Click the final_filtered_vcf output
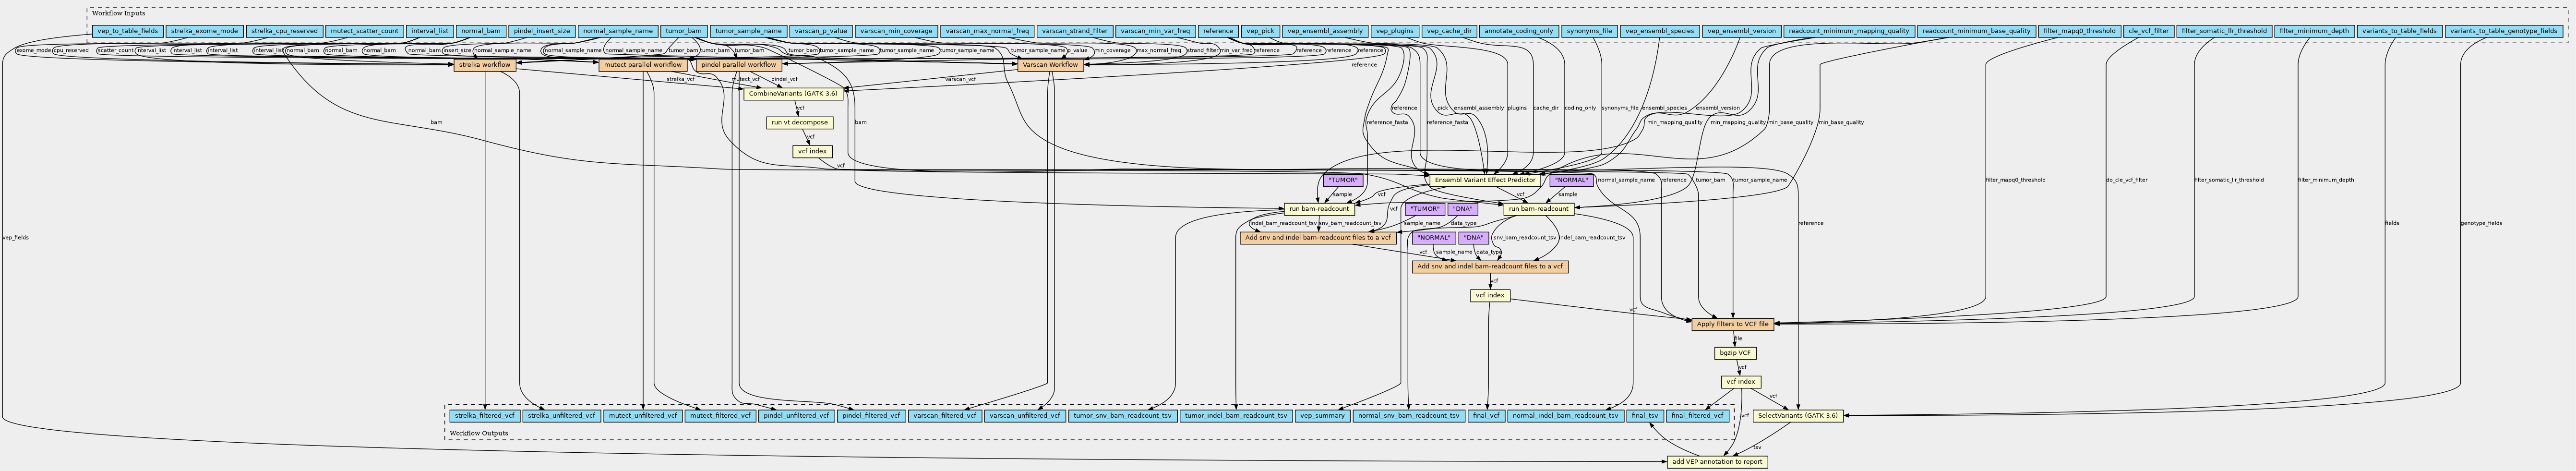The width and height of the screenshot is (2576, 471). (x=1697, y=415)
